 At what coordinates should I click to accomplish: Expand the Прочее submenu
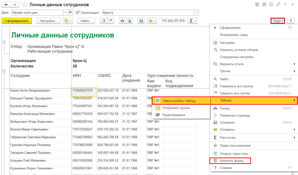[x=253, y=71]
